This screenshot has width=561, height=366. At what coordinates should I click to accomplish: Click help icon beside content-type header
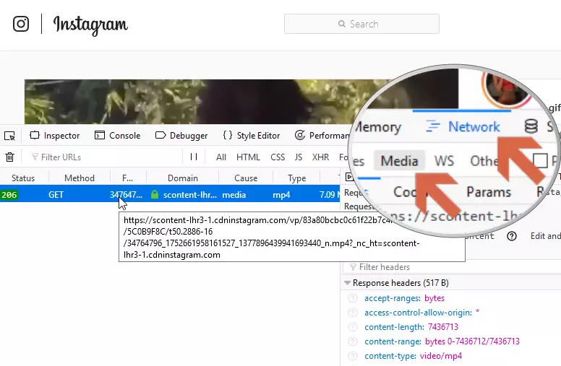pyautogui.click(x=353, y=356)
